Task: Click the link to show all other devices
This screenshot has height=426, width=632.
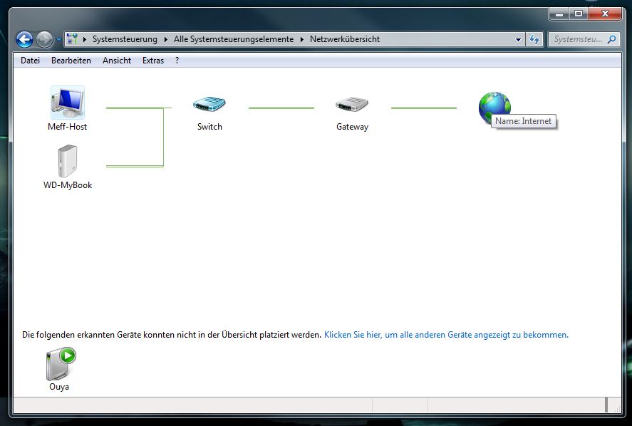Action: coord(446,334)
